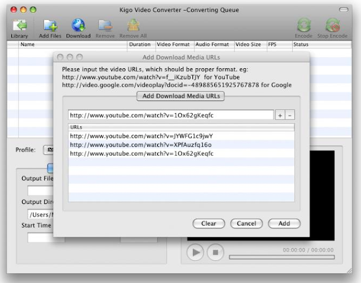Select URL ending in XPfAuzfq16o
Viewport: 361px width, 283px height.
point(181,145)
